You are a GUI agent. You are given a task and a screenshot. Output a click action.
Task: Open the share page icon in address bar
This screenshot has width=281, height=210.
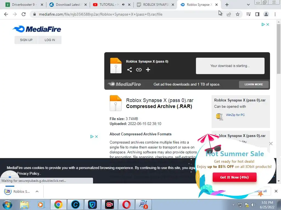coord(229,14)
